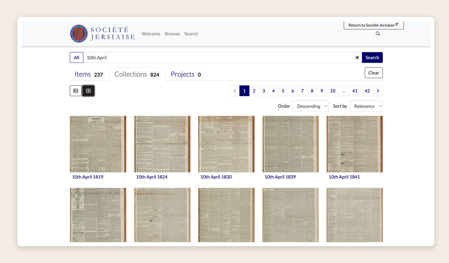Click the magnifying glass icon in header
This screenshot has width=449, height=263.
tap(378, 34)
